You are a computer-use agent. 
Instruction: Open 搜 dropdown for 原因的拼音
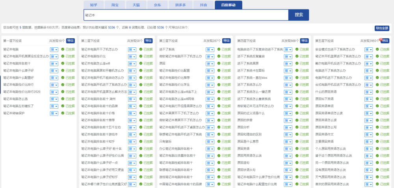pos(288,120)
